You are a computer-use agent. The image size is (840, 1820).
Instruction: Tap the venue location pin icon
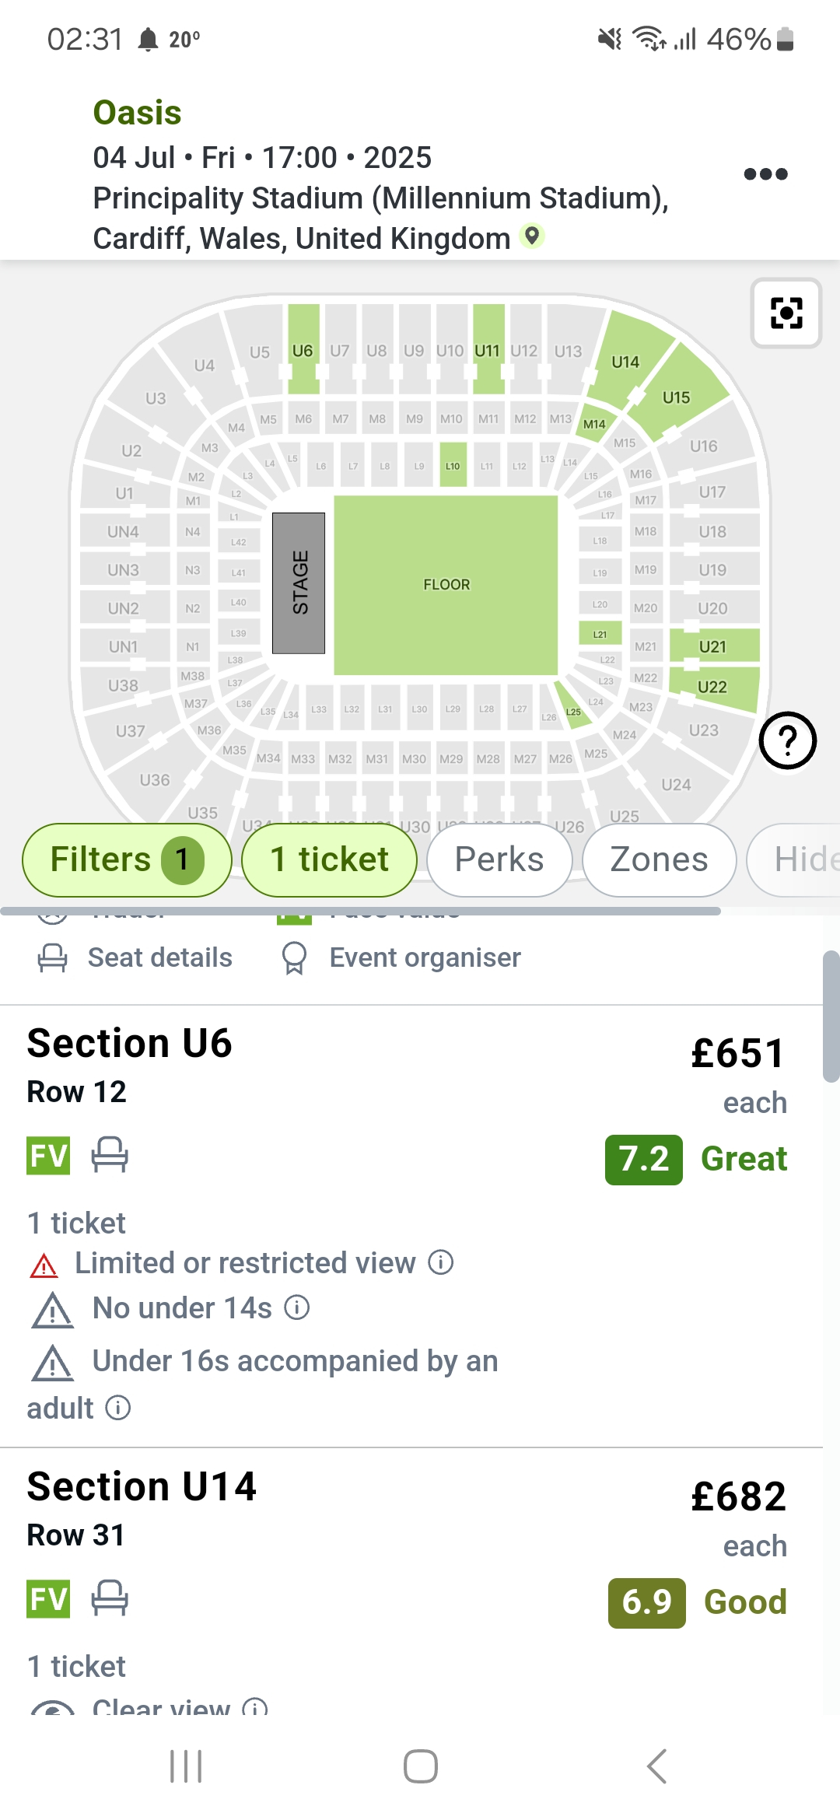coord(532,236)
